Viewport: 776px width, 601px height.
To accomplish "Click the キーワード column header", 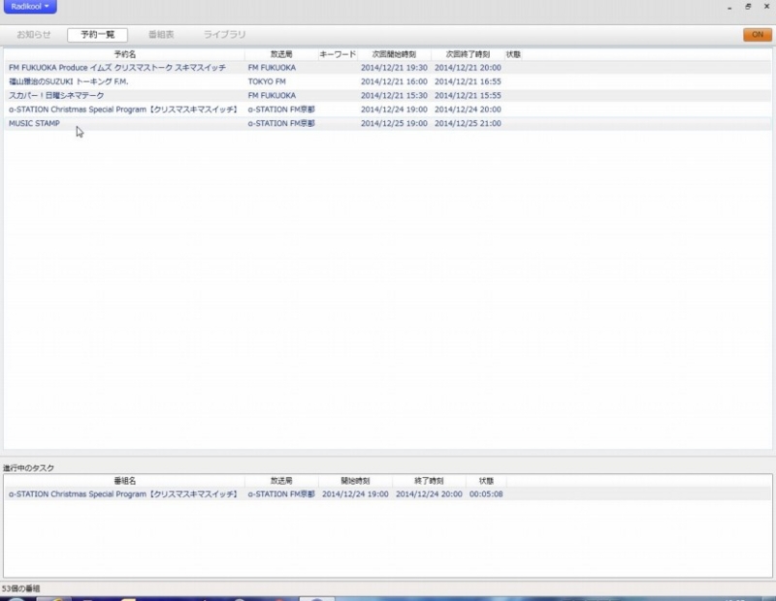I will [x=338, y=54].
